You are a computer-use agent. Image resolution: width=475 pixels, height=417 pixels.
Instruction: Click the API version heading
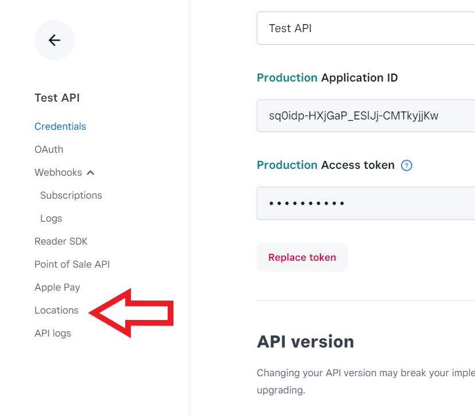pos(306,342)
